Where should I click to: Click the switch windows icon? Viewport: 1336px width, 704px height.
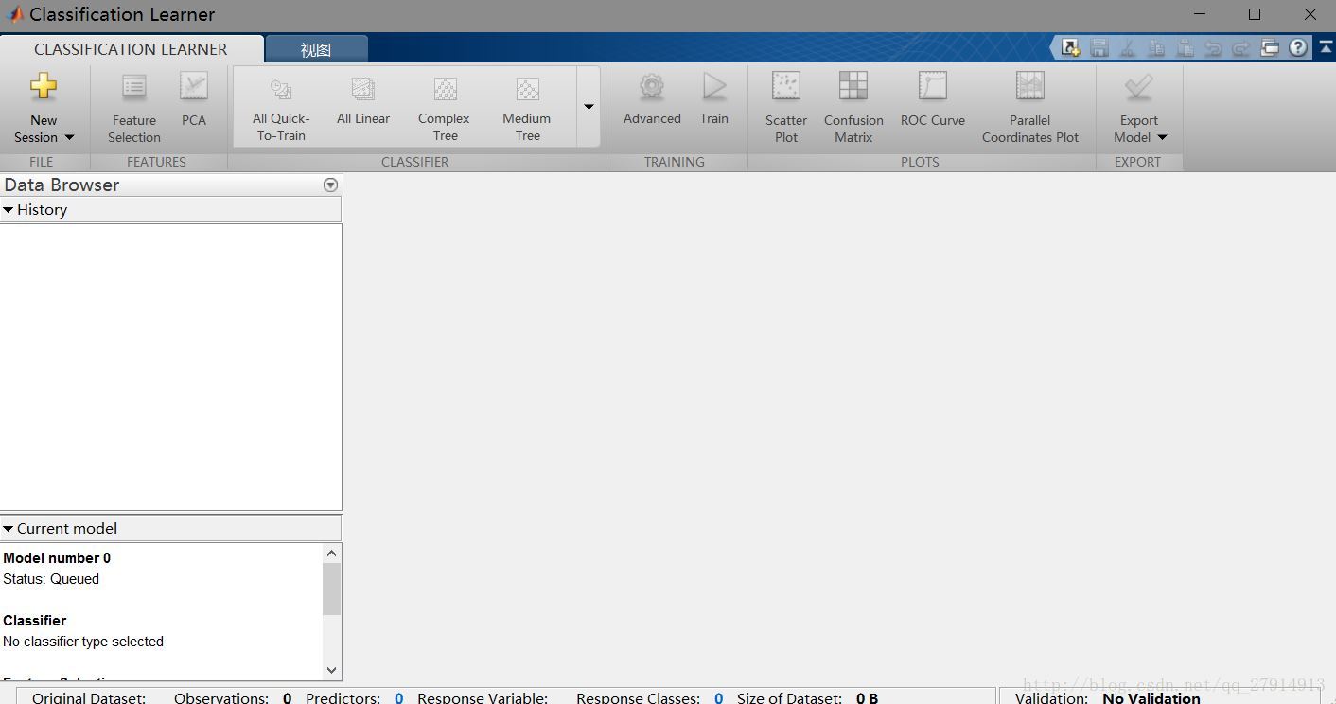pos(1270,47)
